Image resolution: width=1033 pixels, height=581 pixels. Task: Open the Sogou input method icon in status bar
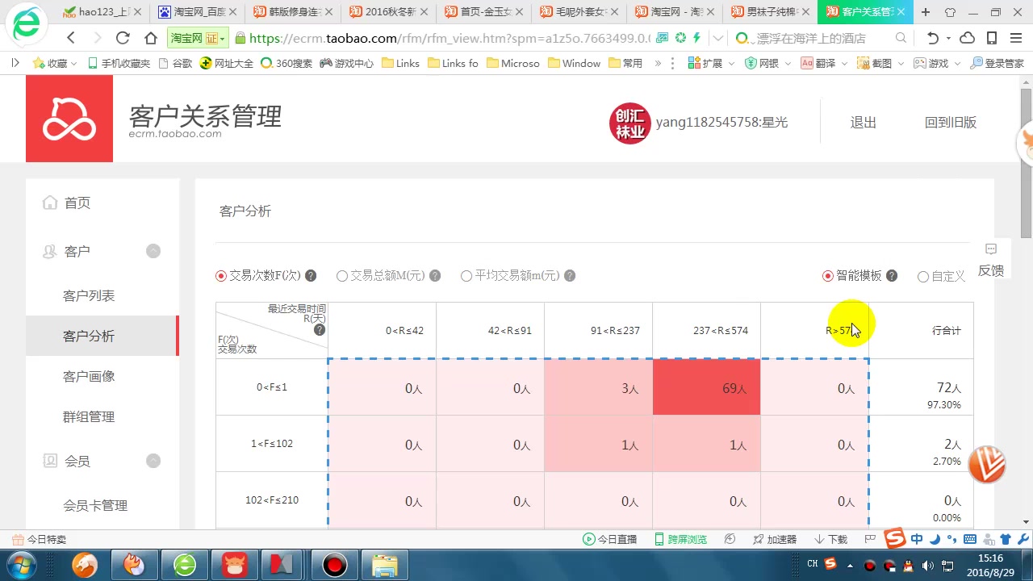[x=894, y=538]
